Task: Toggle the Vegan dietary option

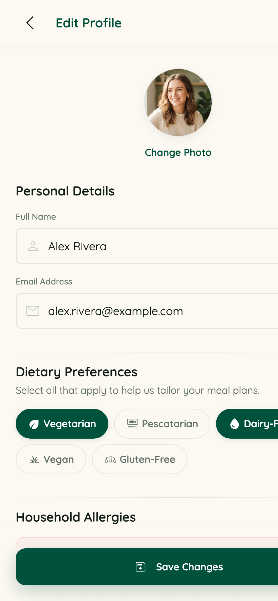Action: (x=51, y=459)
